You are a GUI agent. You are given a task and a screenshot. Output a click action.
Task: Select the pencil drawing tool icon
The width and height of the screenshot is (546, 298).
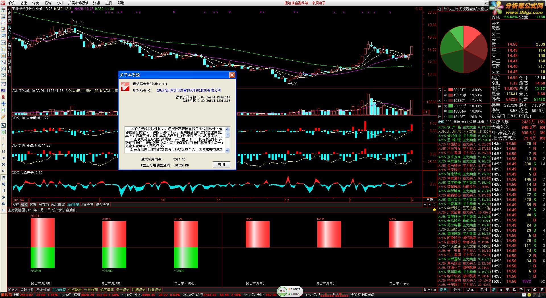click(x=3, y=117)
